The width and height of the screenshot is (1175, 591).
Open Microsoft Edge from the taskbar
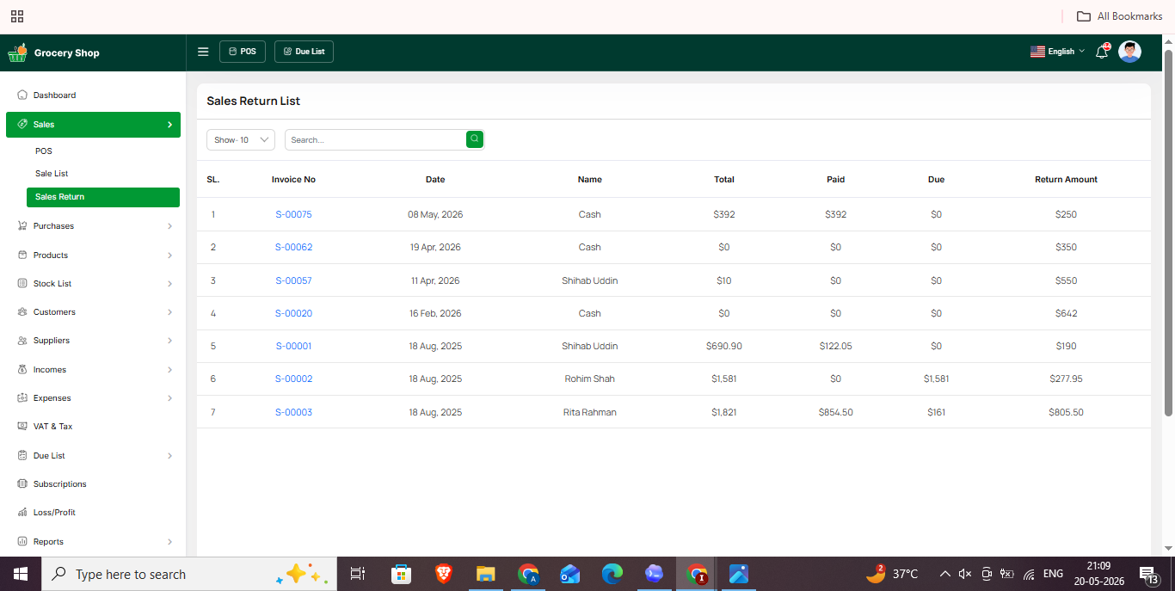point(612,574)
